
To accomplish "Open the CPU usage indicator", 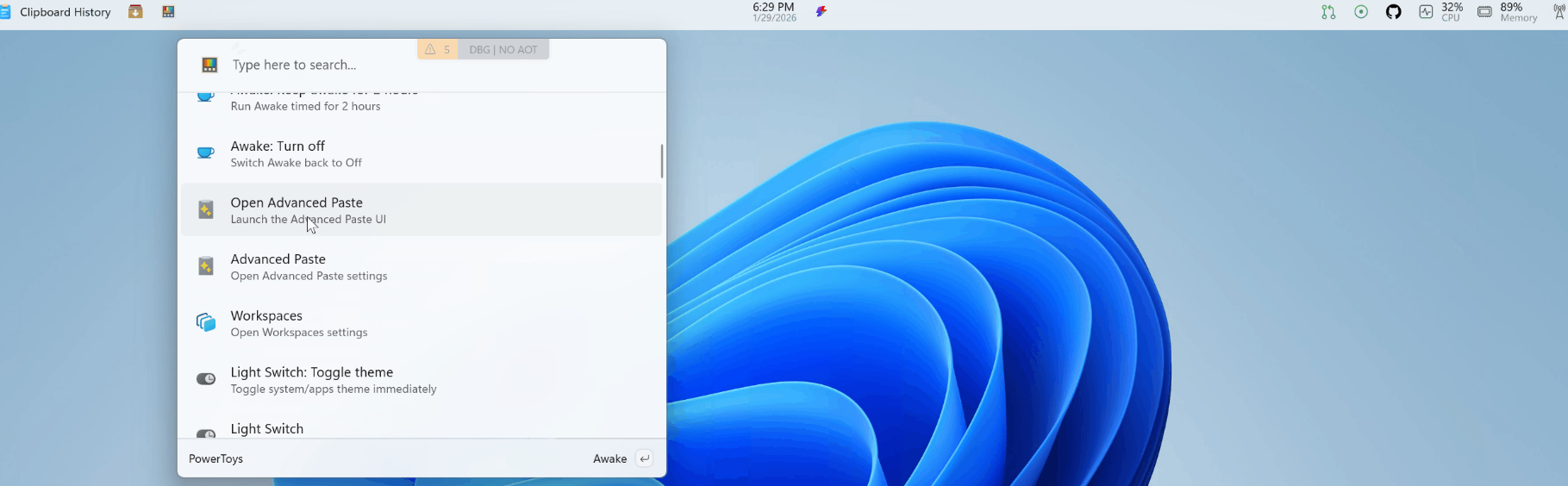I will click(x=1441, y=12).
